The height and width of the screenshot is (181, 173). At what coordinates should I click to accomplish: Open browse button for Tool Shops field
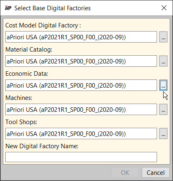163,133
